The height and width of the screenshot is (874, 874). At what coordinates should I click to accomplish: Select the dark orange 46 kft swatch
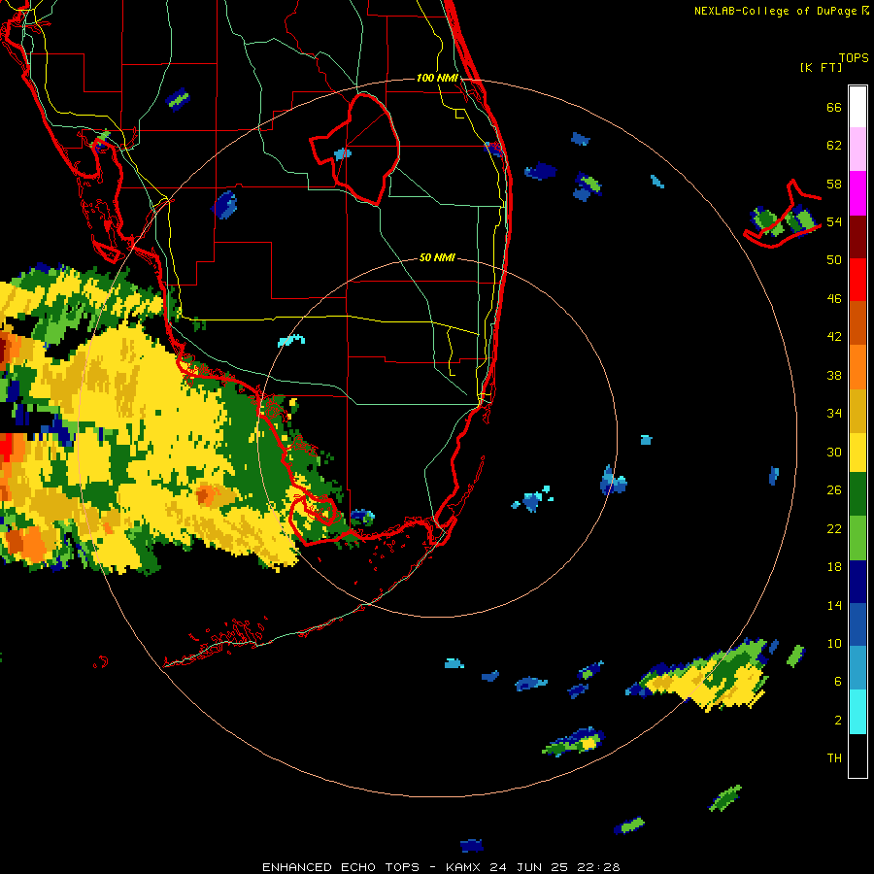857,323
